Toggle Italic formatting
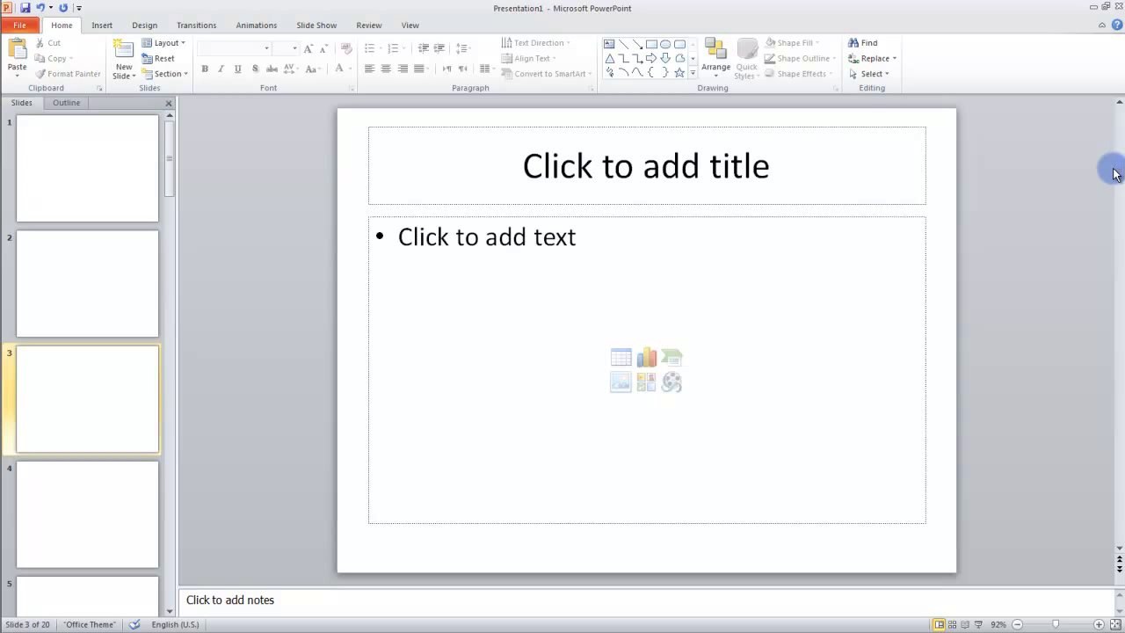1125x633 pixels. pyautogui.click(x=221, y=69)
